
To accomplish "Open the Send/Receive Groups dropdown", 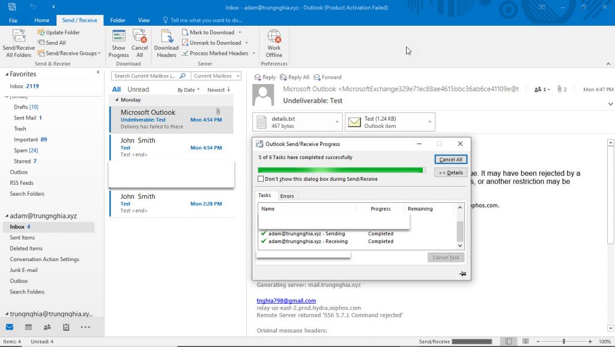I will click(x=69, y=53).
